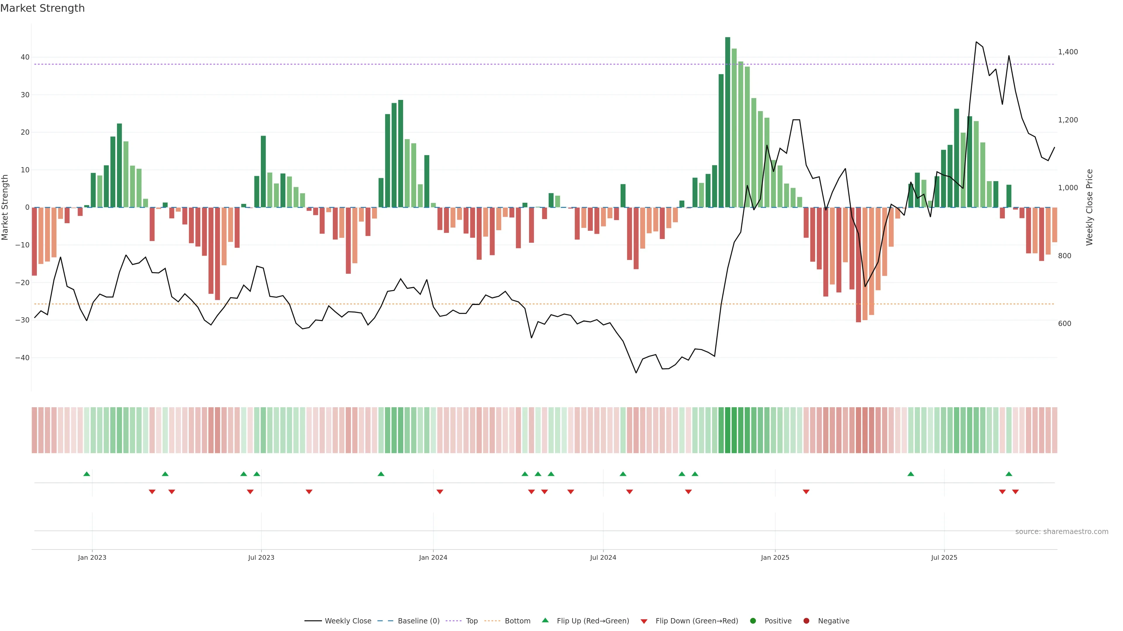Click the Weekly Close Price axis title
1123x631 pixels.
tap(1089, 207)
